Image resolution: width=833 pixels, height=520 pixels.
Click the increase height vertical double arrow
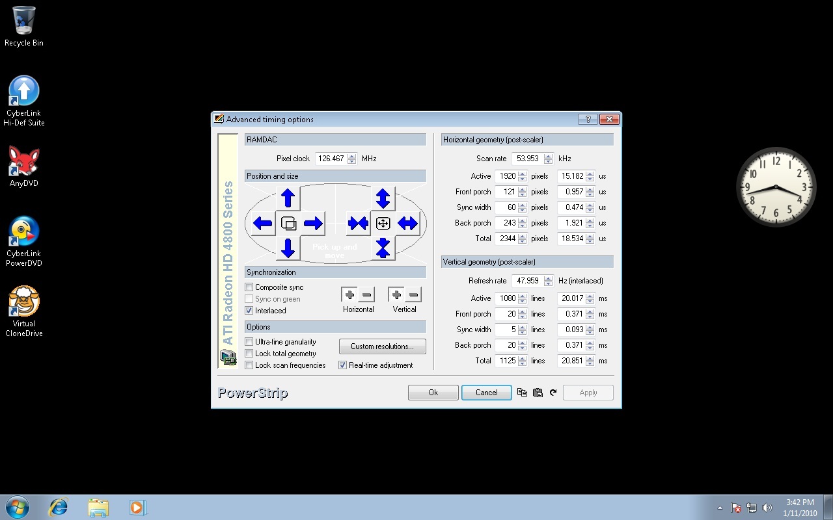click(x=383, y=198)
